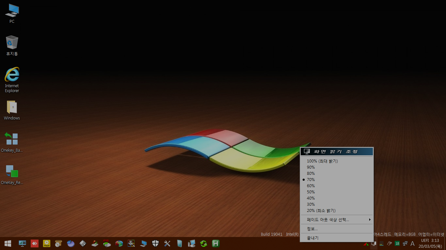This screenshot has height=250, width=446.
Task: Set brightness to 20% (최소 밝기)
Action: pos(337,211)
